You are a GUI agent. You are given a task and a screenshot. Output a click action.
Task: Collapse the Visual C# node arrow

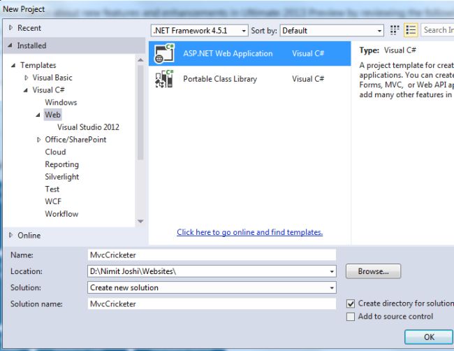(25, 90)
